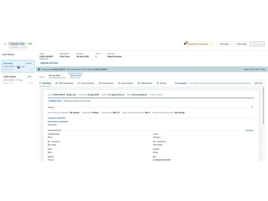Click the pencil edit icon for Vitals
The width and height of the screenshot is (268, 201).
point(252,107)
